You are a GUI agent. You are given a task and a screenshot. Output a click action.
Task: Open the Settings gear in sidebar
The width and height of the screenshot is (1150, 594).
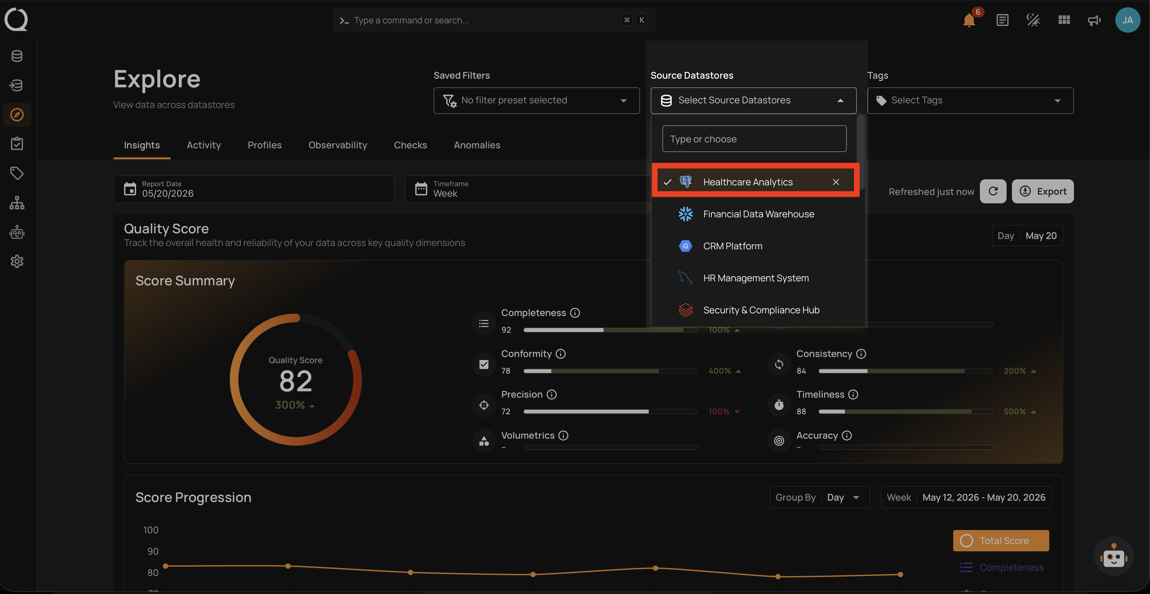click(x=17, y=261)
